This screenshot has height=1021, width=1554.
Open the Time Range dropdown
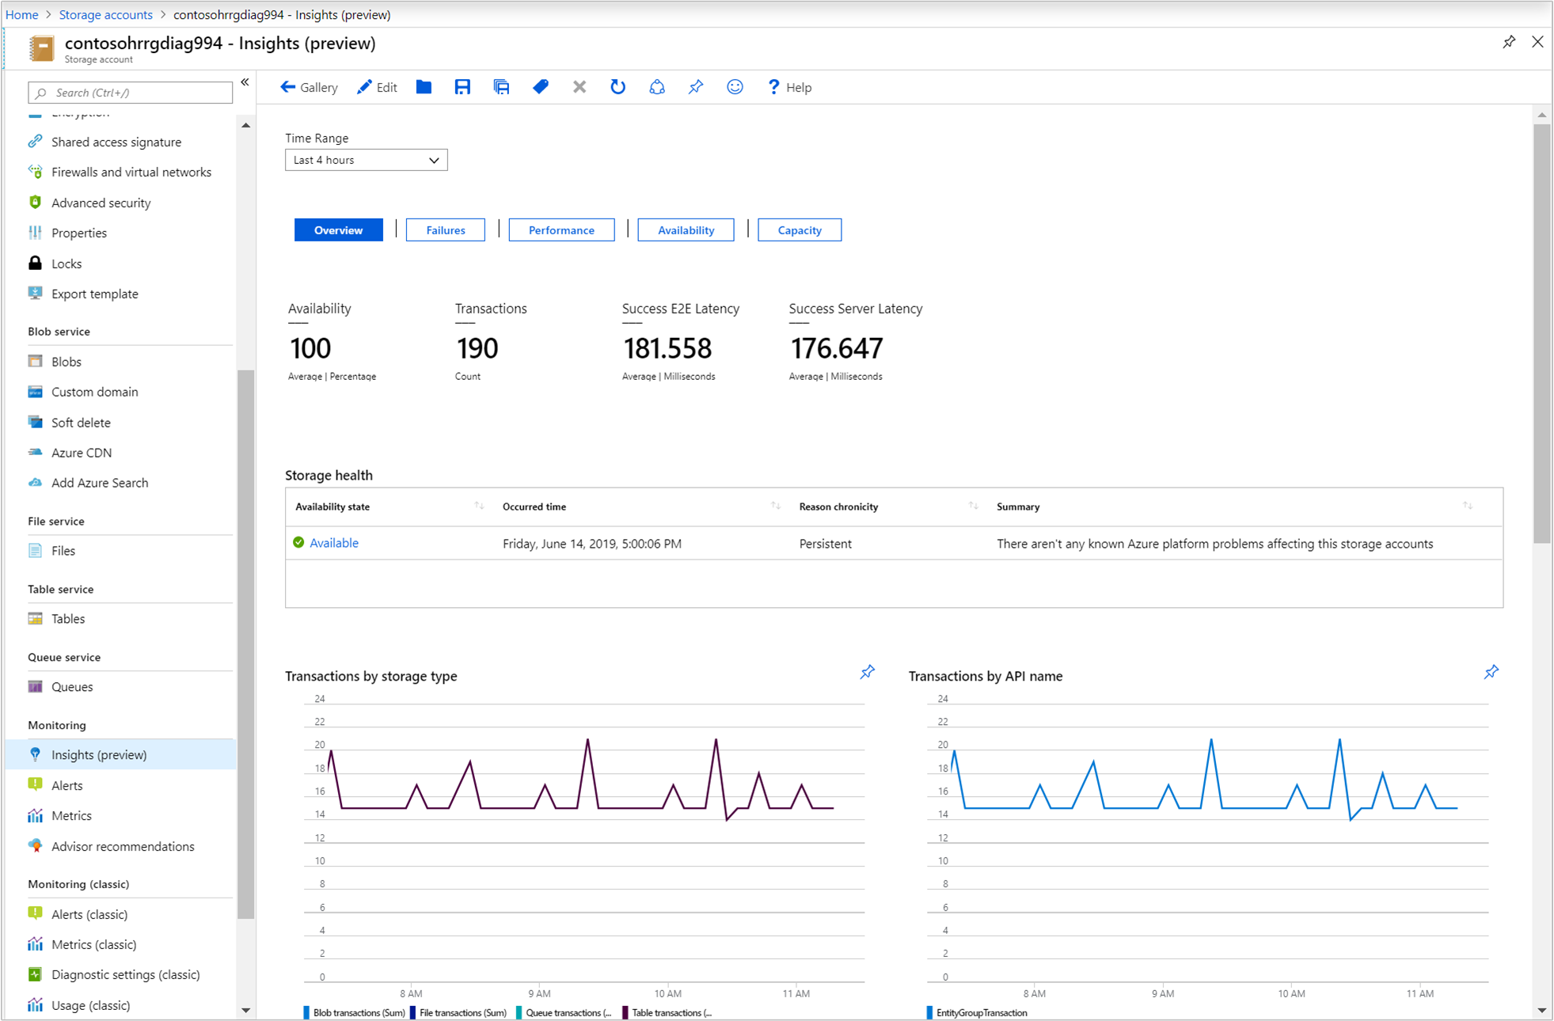click(365, 161)
